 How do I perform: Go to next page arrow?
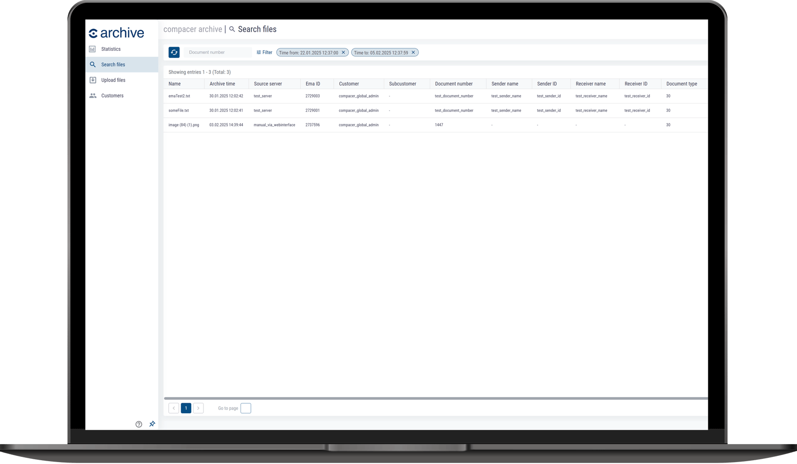pyautogui.click(x=198, y=408)
